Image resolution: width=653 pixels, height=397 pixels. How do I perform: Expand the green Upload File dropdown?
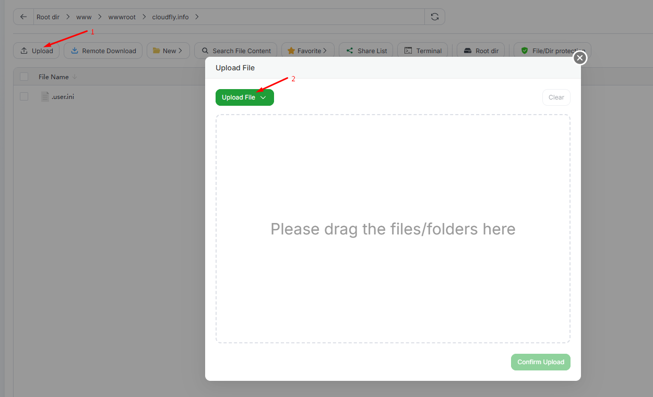click(x=244, y=97)
